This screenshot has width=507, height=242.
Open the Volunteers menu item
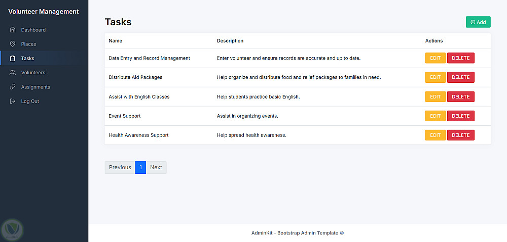click(x=33, y=73)
